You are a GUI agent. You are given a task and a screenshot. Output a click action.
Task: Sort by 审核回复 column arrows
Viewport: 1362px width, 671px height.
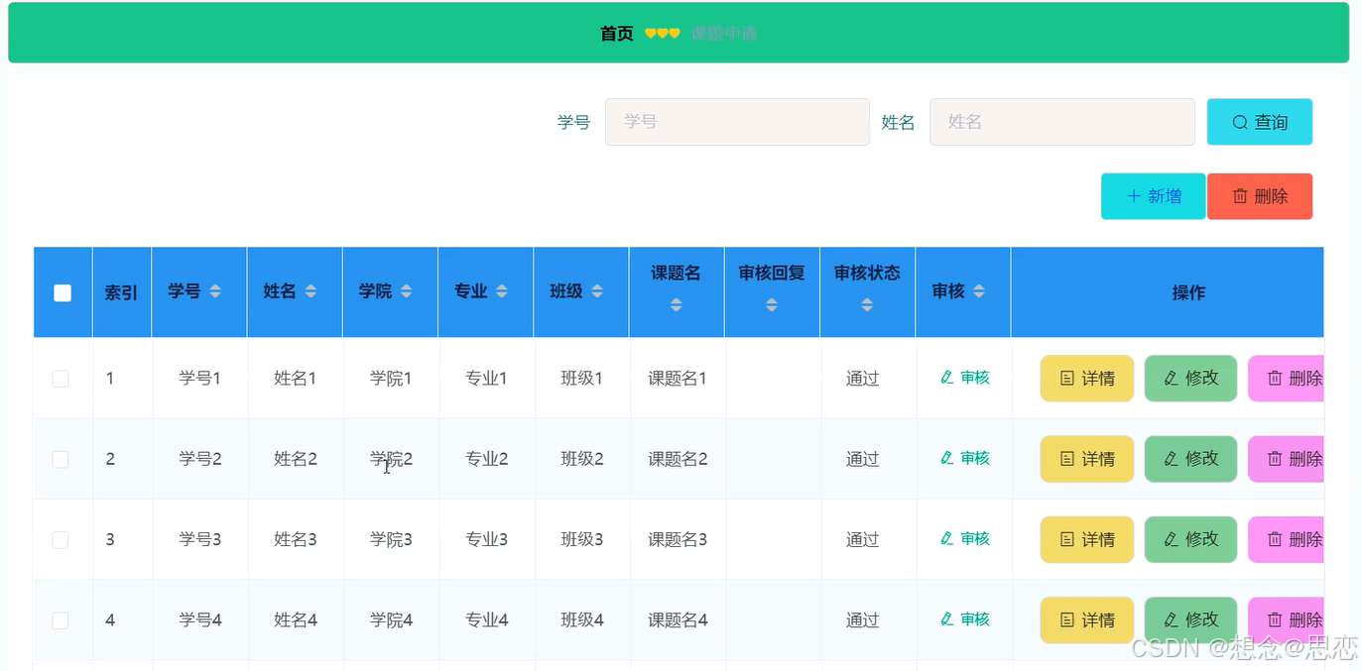click(x=771, y=305)
